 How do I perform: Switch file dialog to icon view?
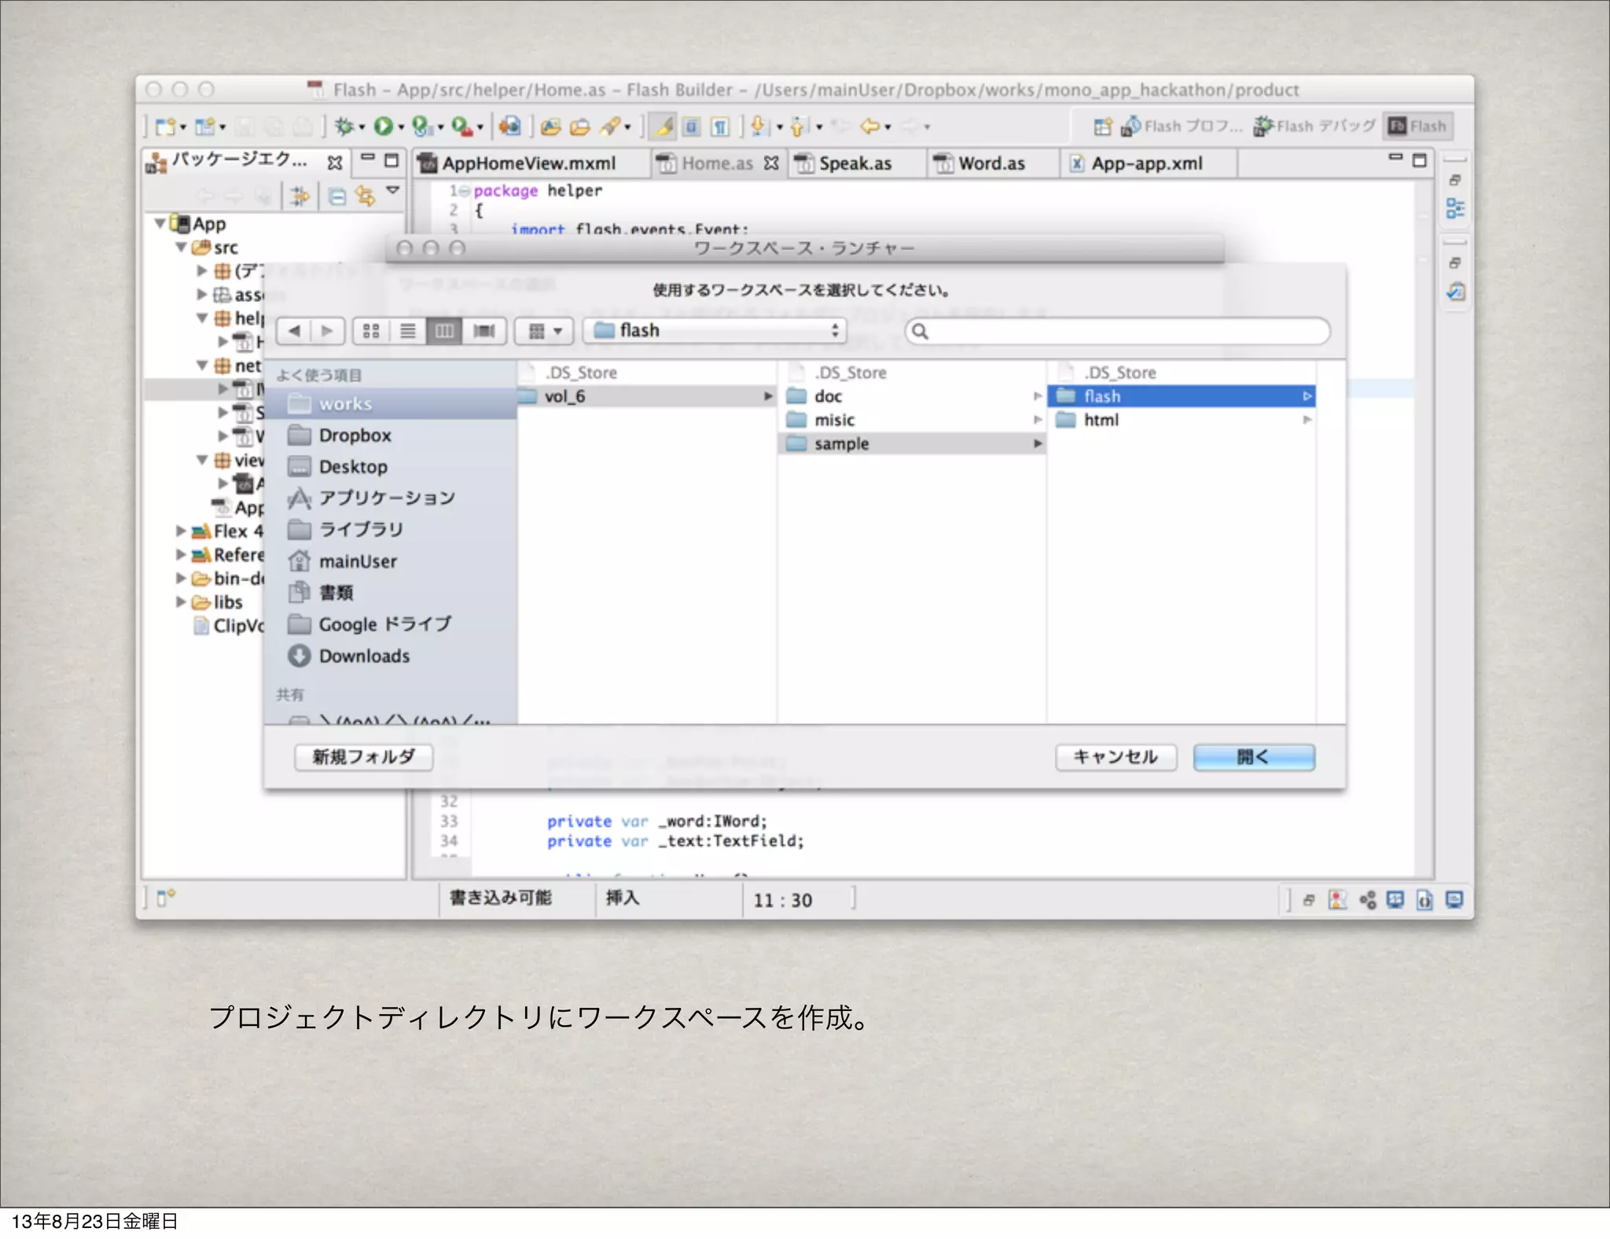point(371,331)
